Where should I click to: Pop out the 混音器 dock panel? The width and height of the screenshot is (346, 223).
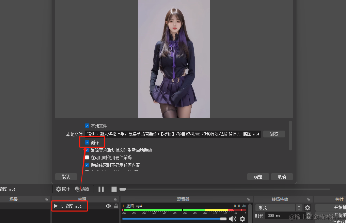coord(249,199)
